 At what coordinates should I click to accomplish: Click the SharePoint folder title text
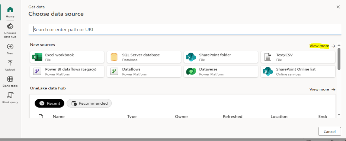pyautogui.click(x=215, y=55)
